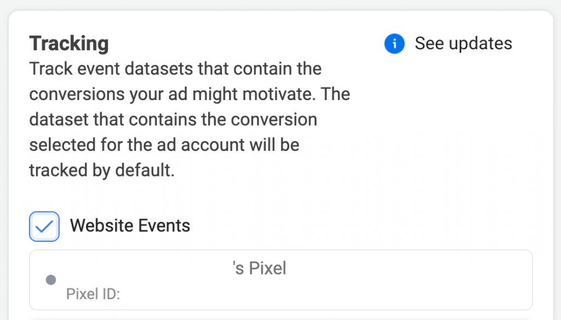The height and width of the screenshot is (320, 561).
Task: Click the hidden name before 's Pixel
Action: tap(148, 268)
